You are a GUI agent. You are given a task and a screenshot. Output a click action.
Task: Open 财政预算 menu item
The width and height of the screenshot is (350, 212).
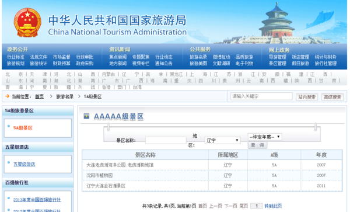tap(62, 64)
